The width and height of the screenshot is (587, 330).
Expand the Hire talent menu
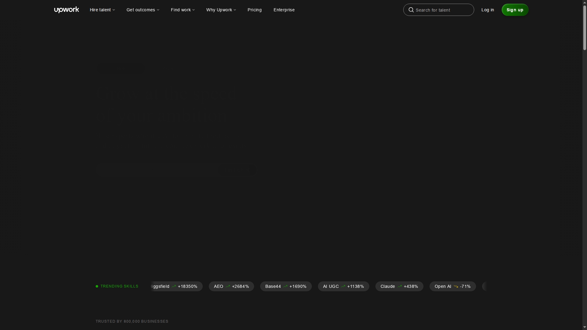102,10
